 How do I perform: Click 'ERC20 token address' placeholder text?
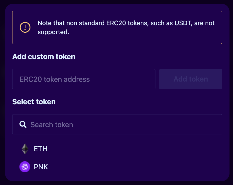pyautogui.click(x=55, y=79)
